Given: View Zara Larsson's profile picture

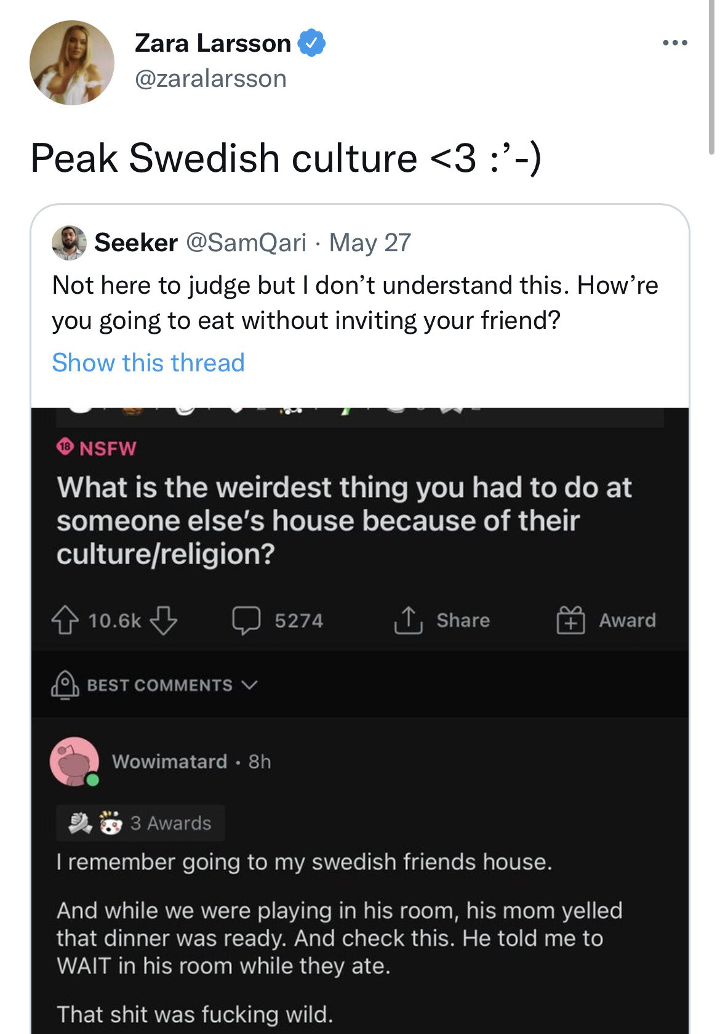Looking at the screenshot, I should pyautogui.click(x=72, y=63).
